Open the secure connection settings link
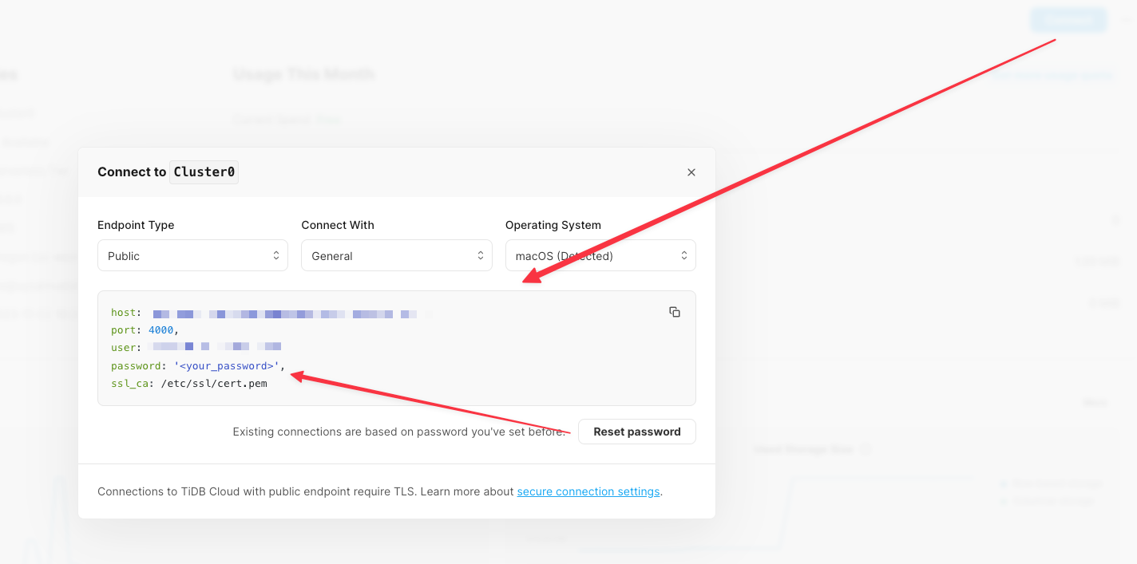Viewport: 1137px width, 564px height. [588, 491]
